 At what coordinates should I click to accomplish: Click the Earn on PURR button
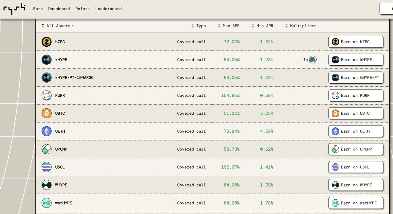click(356, 95)
